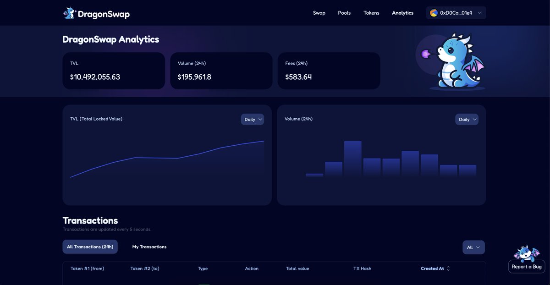Open the Volume chart Daily dropdown

[467, 120]
